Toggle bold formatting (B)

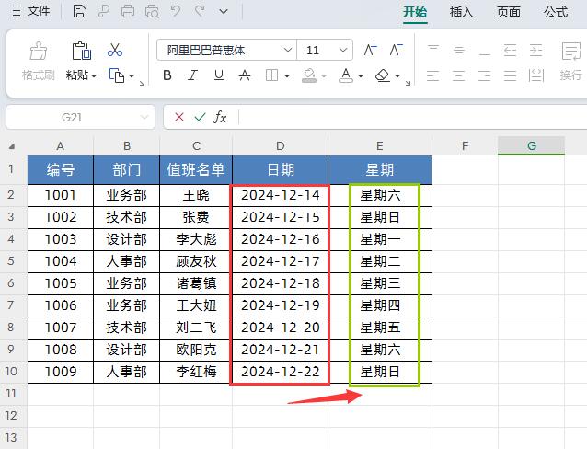coord(167,75)
